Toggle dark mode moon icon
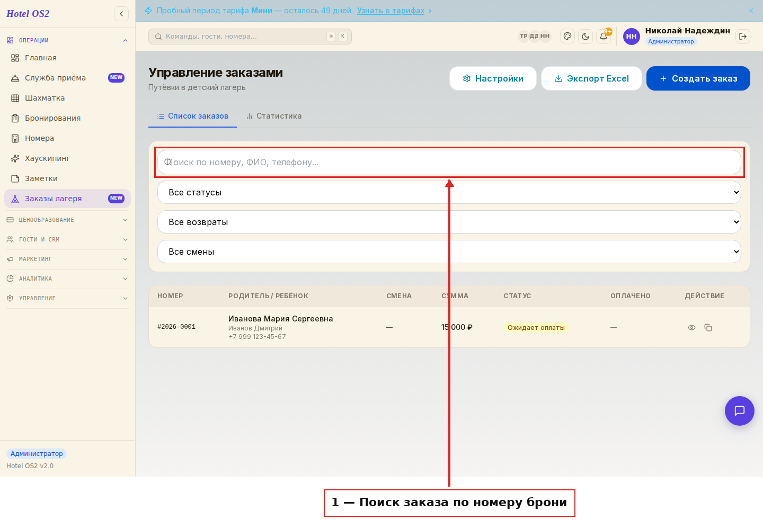 (x=585, y=37)
